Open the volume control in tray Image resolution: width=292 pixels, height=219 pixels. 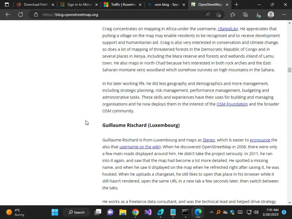[x=256, y=212]
